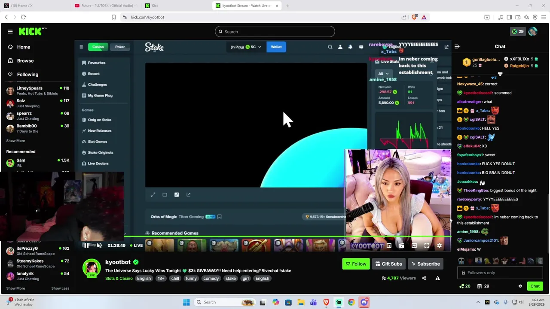
Task: Open a new browser tab
Action: pyautogui.click(x=287, y=6)
